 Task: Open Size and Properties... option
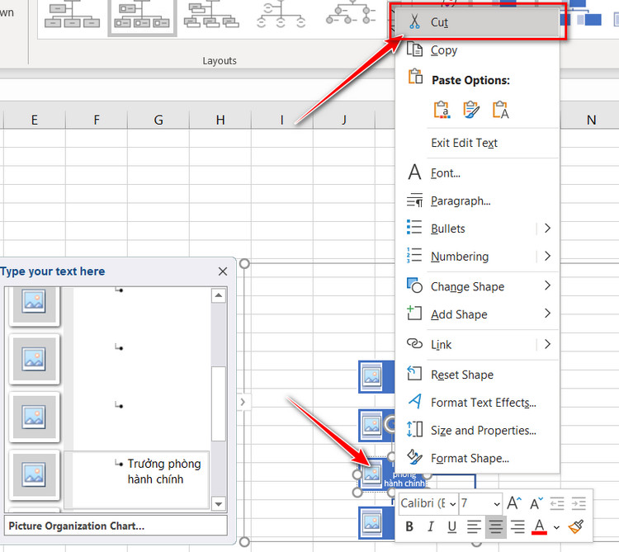[x=478, y=430]
